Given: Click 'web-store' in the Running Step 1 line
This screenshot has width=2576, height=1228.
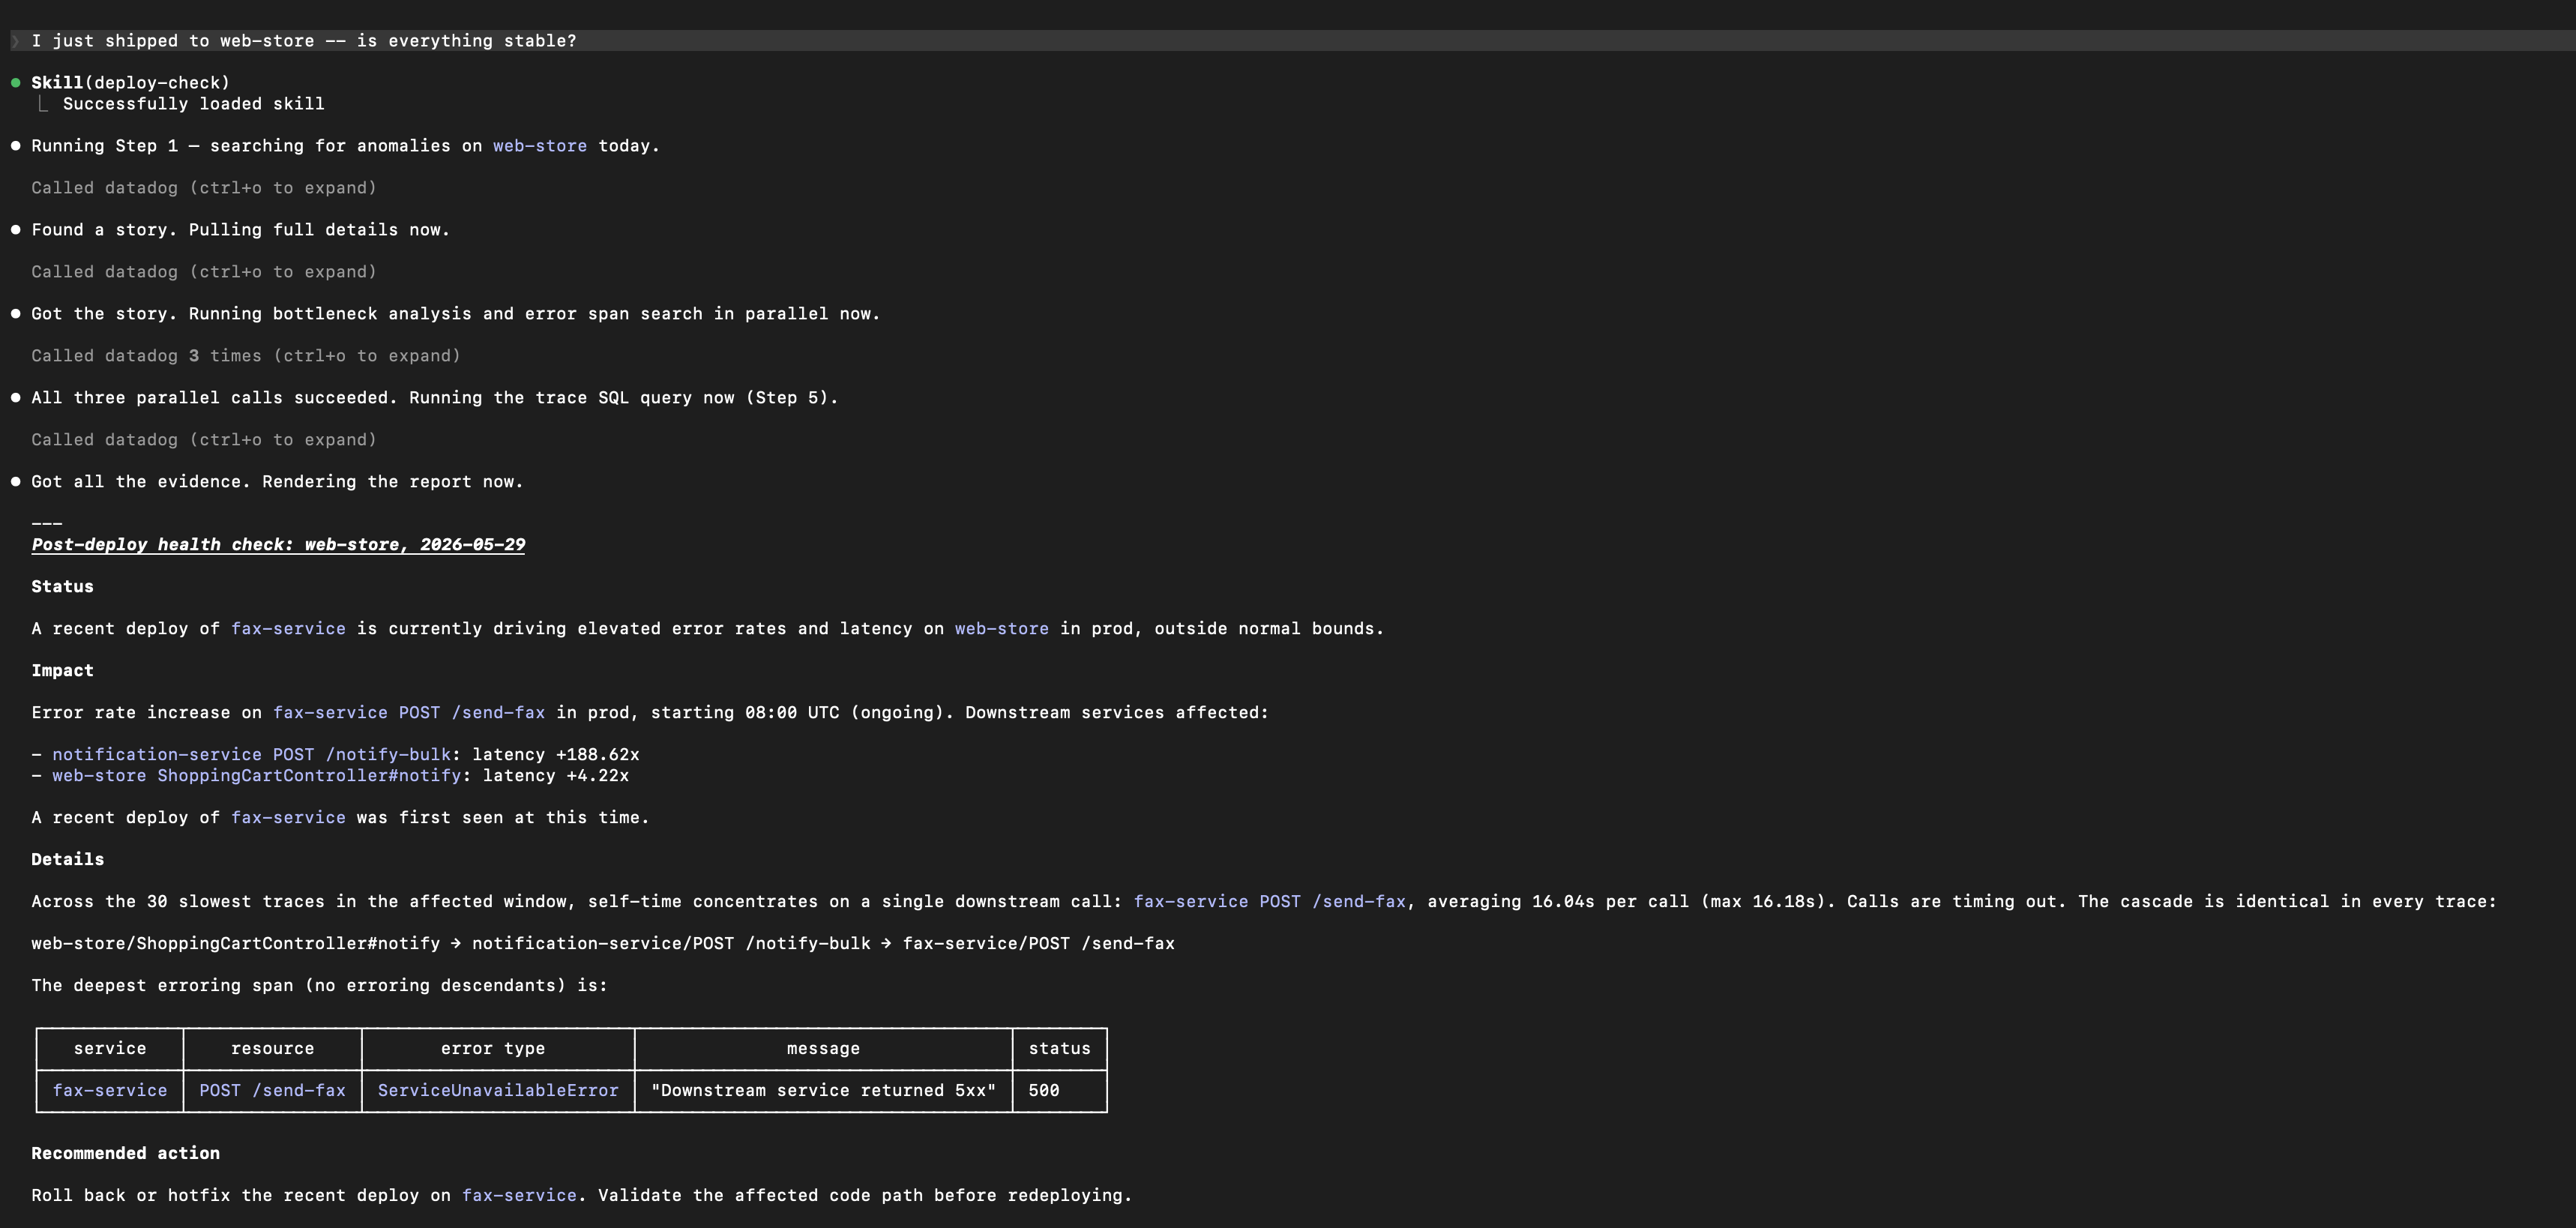Looking at the screenshot, I should pos(539,146).
